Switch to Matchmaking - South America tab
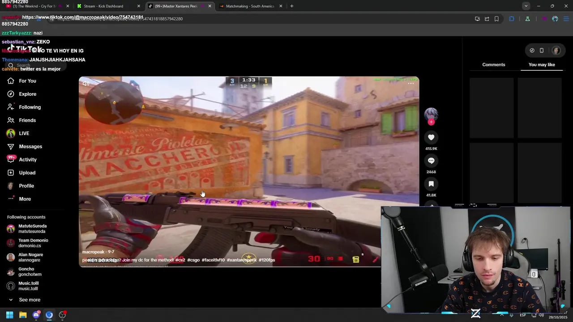 (x=250, y=6)
